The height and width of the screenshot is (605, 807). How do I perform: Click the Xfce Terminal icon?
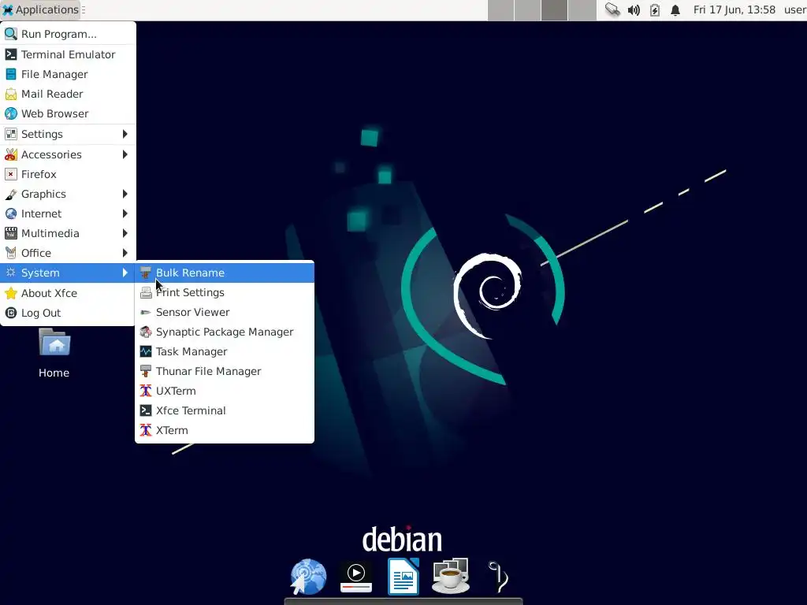146,410
